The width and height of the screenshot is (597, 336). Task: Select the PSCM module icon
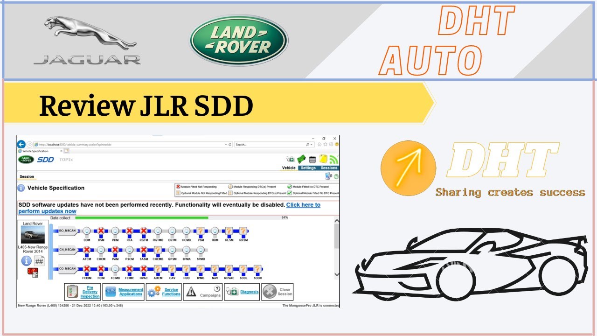(129, 250)
